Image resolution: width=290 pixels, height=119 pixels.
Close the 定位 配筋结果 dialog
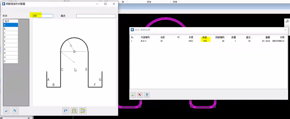point(285,30)
